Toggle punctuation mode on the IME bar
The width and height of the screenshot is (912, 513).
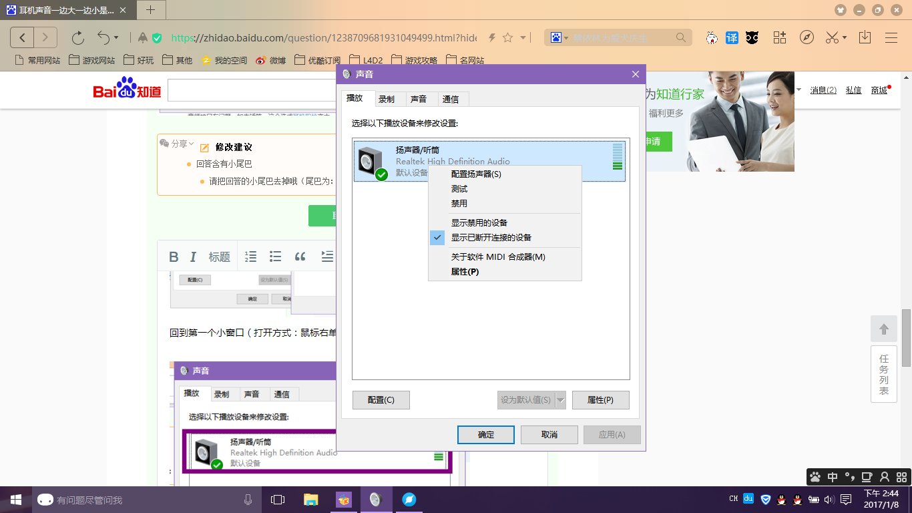point(850,477)
